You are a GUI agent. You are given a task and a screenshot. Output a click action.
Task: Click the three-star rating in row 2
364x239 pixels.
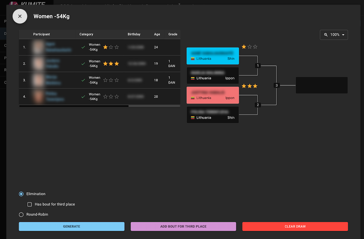tap(111, 64)
